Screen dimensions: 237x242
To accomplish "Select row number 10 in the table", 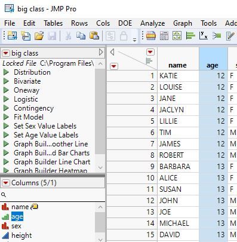I will tap(132, 178).
